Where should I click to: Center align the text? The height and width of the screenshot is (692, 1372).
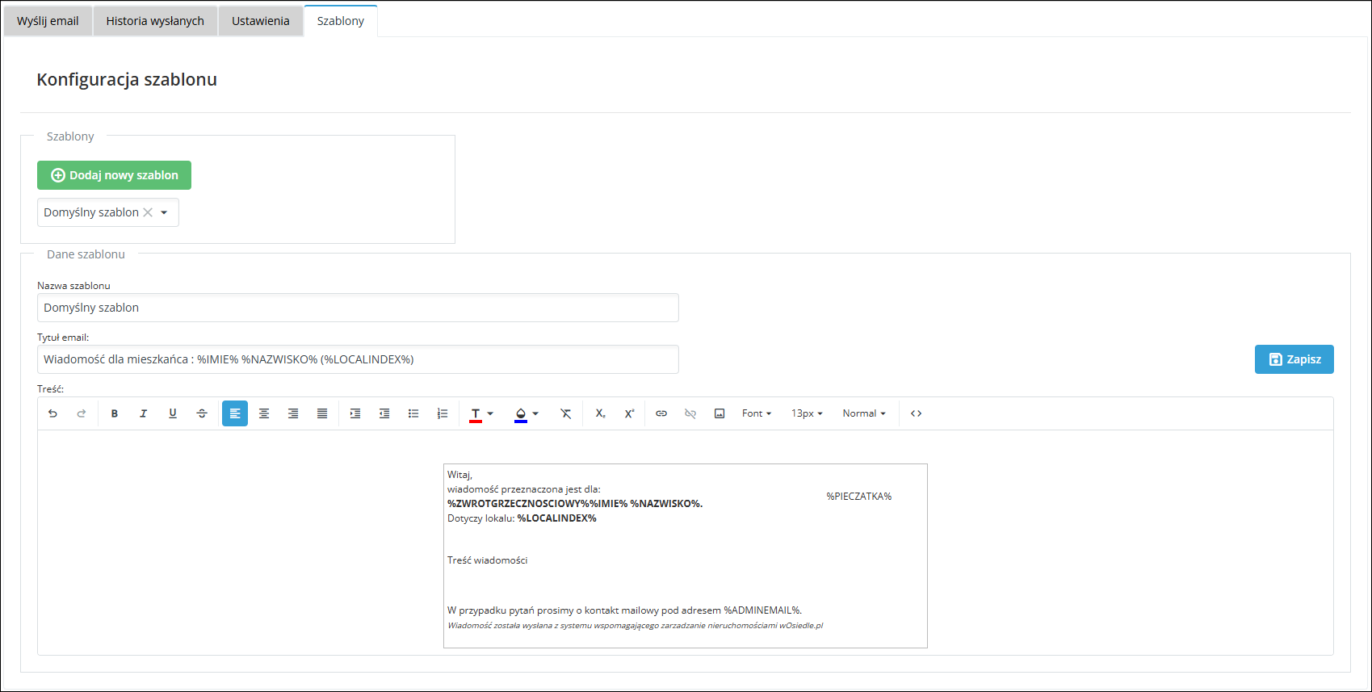point(264,413)
